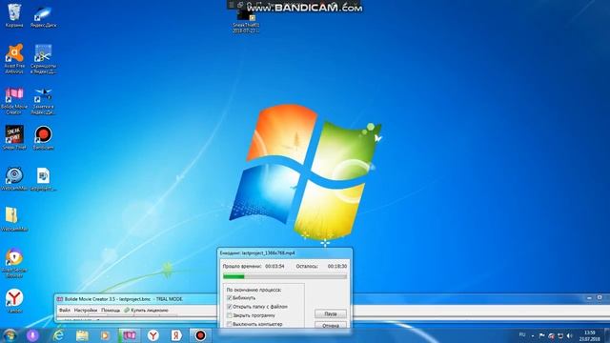
Task: Click the green encoding progress bar
Action: 285,276
